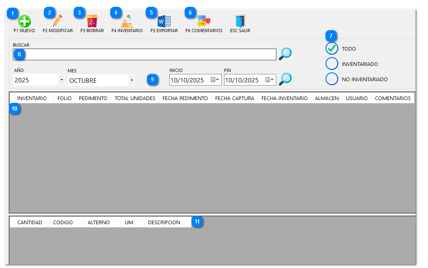The image size is (428, 268).
Task: Expand the AÑO dropdown showing 2025
Action: [x=62, y=80]
